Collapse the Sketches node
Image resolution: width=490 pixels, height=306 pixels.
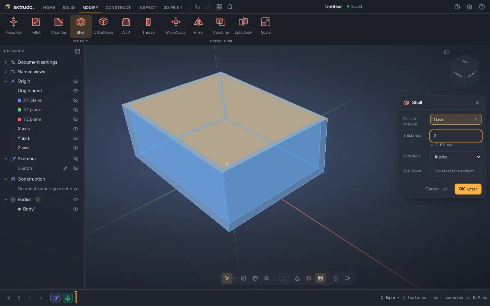click(x=6, y=159)
